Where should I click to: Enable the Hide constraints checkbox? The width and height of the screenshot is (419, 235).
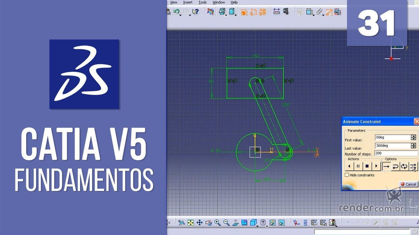pos(347,175)
